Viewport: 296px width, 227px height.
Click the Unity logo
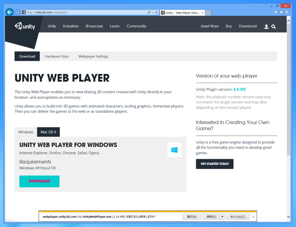(x=25, y=26)
